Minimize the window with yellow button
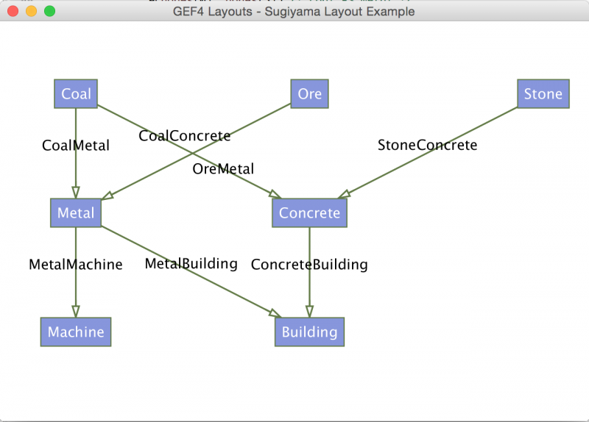 click(31, 11)
